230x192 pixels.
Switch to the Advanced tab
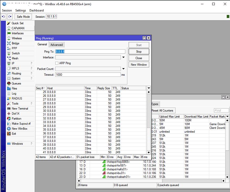56,45
